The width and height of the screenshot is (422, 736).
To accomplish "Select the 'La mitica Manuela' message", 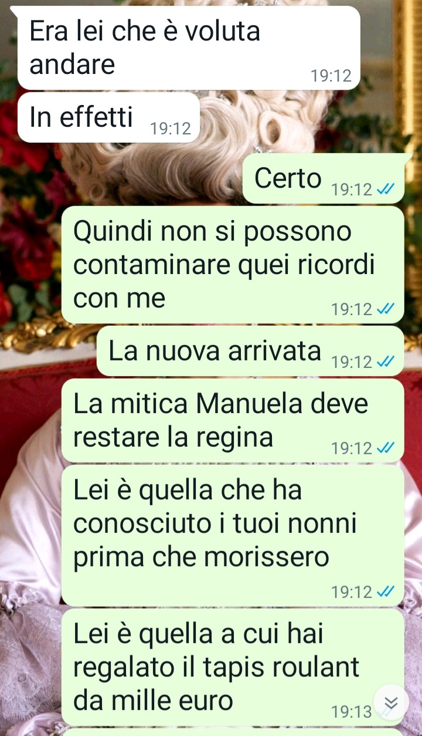I will pyautogui.click(x=233, y=421).
